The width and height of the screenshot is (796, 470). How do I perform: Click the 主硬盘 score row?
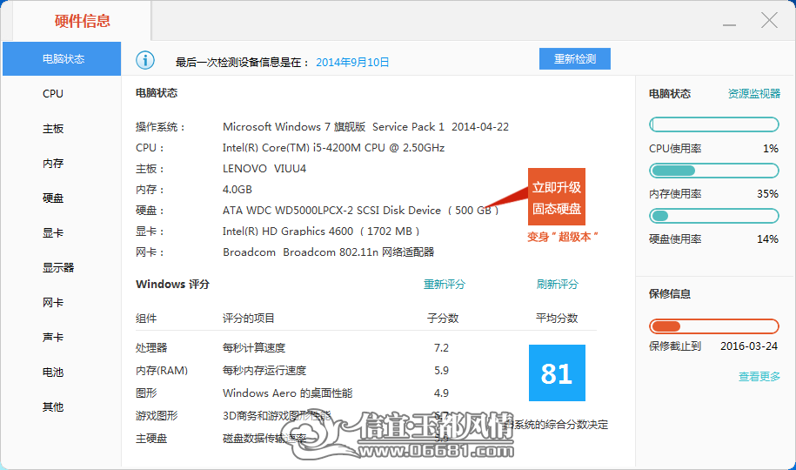coord(292,438)
